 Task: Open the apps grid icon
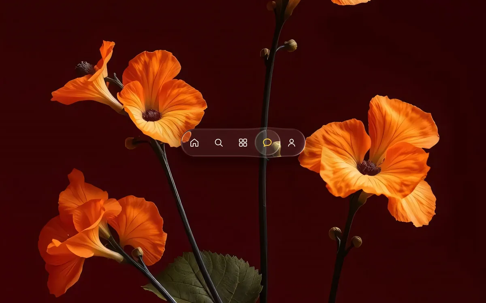[243, 143]
